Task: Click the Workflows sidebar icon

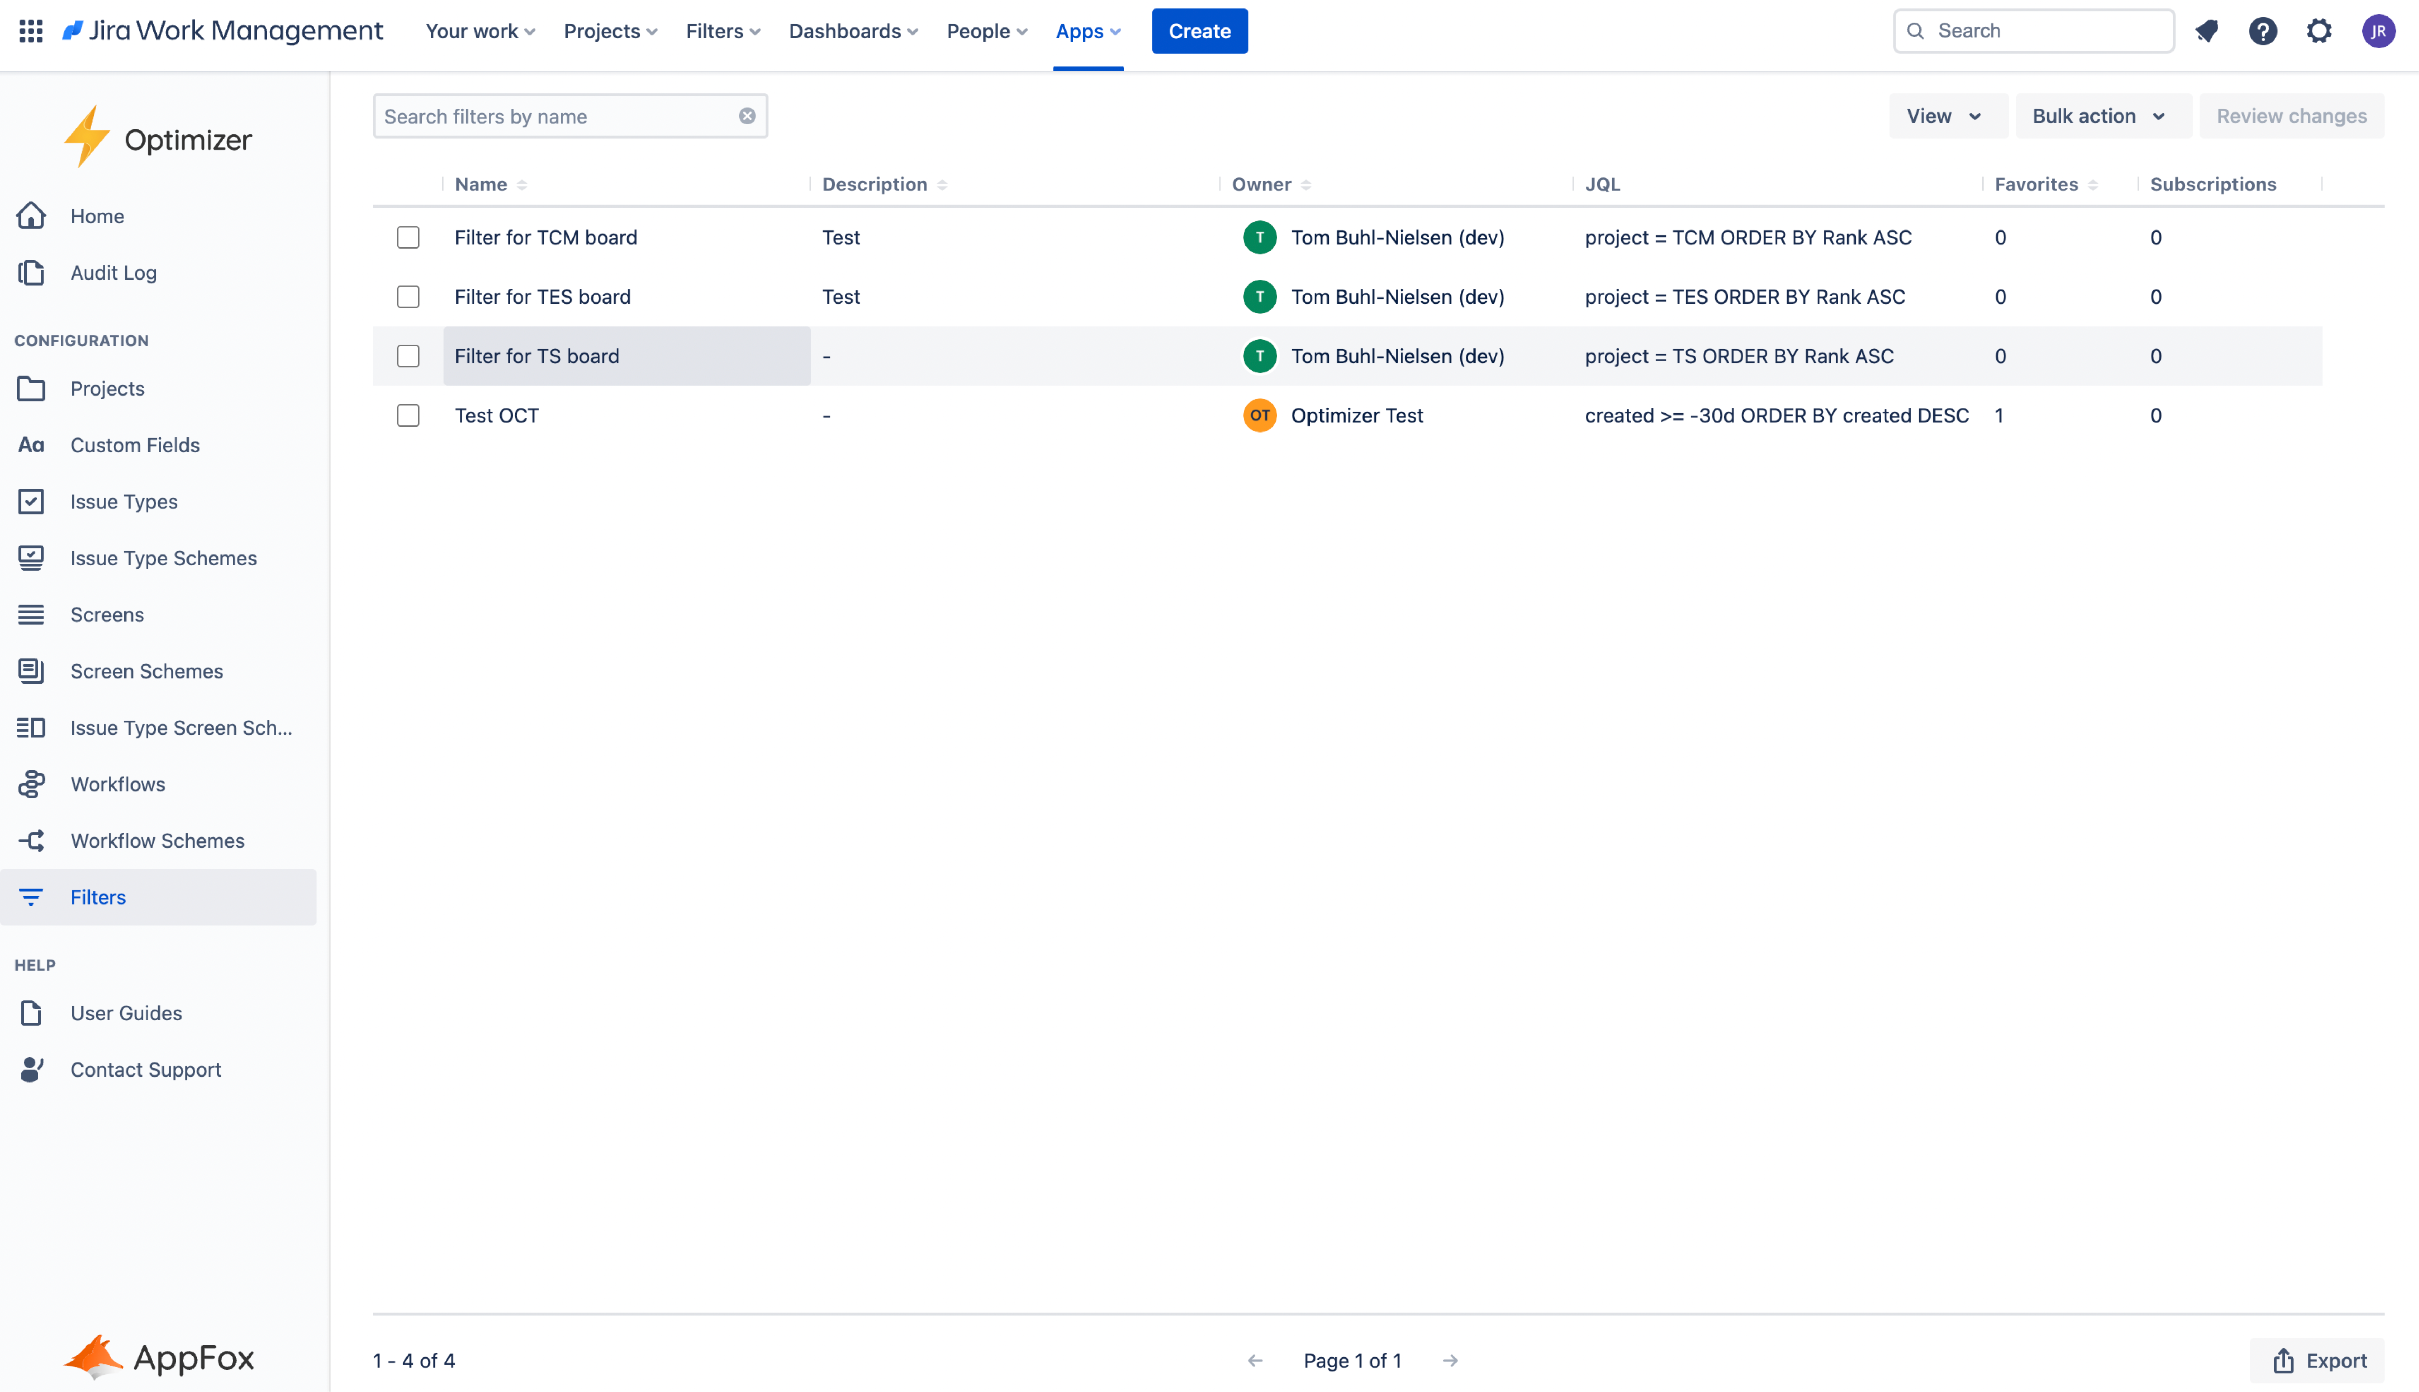Action: pos(30,784)
